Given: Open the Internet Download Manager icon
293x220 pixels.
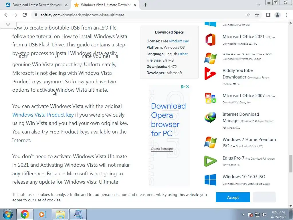Looking at the screenshot, I should tap(210, 117).
